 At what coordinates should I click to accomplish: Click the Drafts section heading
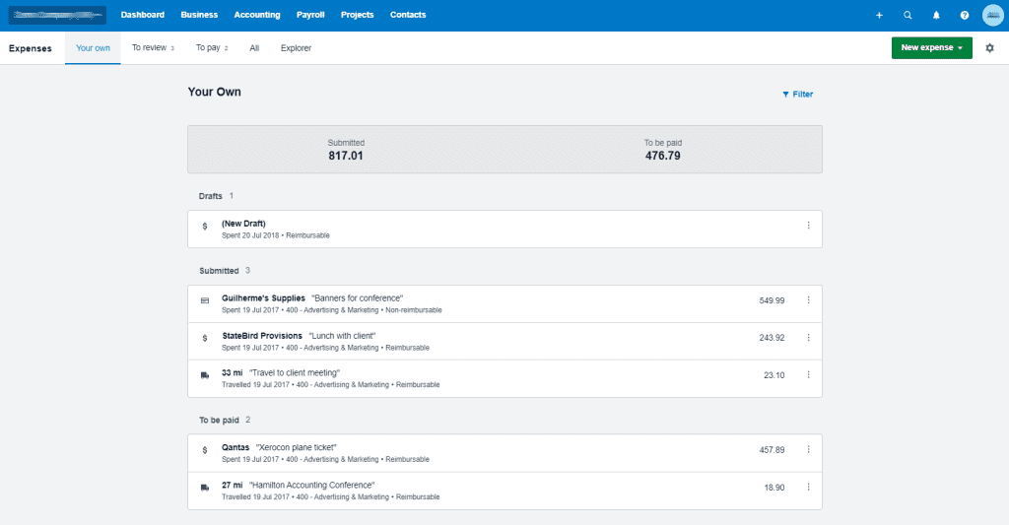(211, 196)
